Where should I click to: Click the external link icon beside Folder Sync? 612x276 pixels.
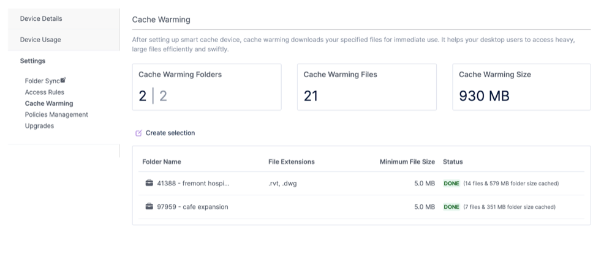pos(63,80)
